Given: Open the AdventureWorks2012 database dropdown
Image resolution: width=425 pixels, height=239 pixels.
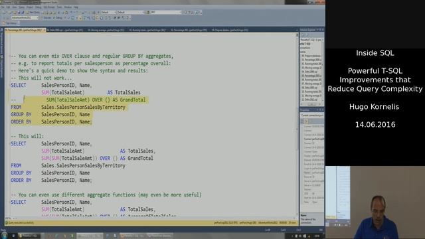Looking at the screenshot, I should click(x=26, y=18).
